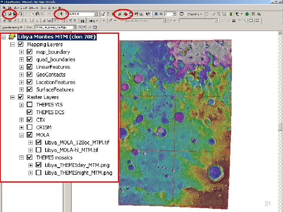The height and width of the screenshot is (212, 283).
Task: Click the What's This help pointer icon
Action: click(148, 14)
